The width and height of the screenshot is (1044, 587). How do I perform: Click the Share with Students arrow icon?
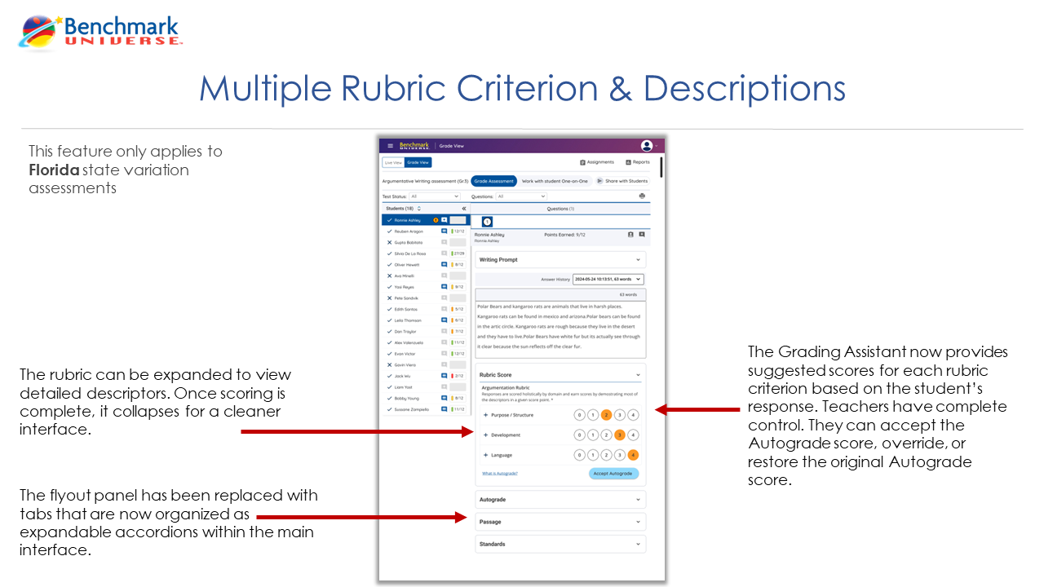599,181
